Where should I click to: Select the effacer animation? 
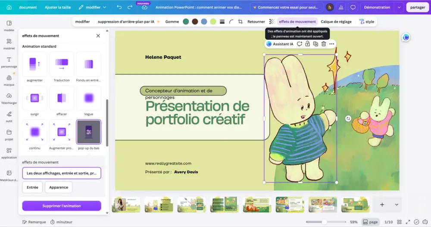pos(62,98)
